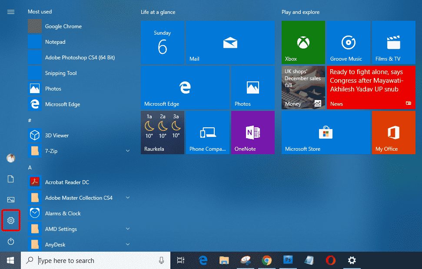Switch to Settings on the taskbar
This screenshot has width=422, height=269.
(352, 260)
